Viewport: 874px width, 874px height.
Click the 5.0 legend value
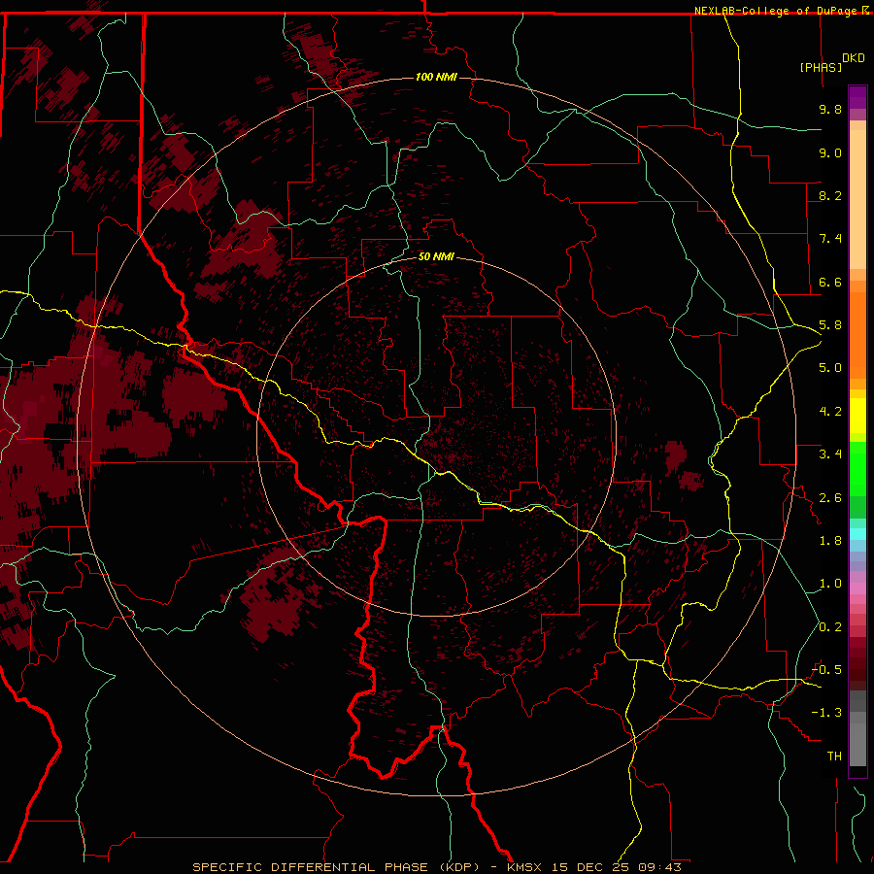tap(830, 368)
